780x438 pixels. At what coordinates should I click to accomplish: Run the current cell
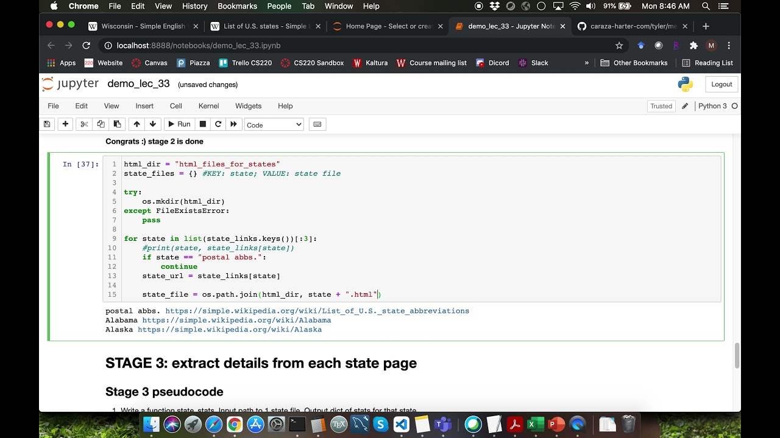click(179, 124)
